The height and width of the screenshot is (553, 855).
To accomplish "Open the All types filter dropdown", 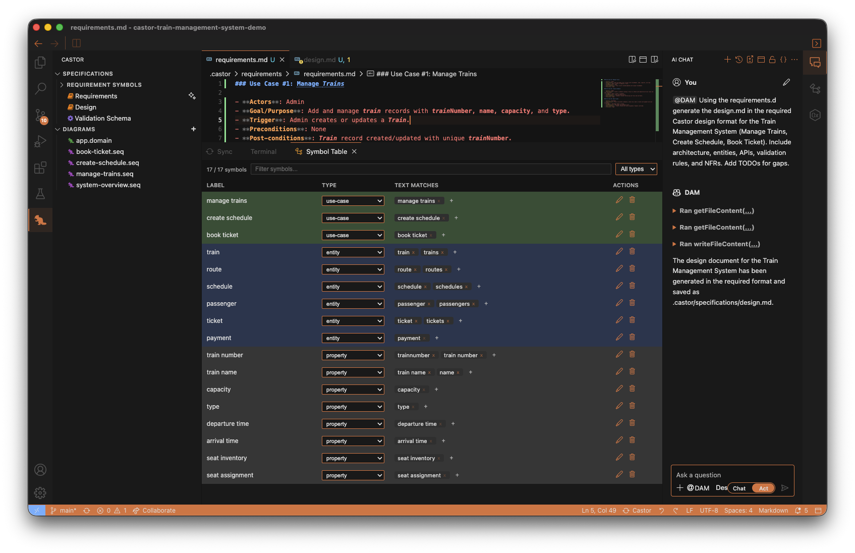I will point(636,169).
